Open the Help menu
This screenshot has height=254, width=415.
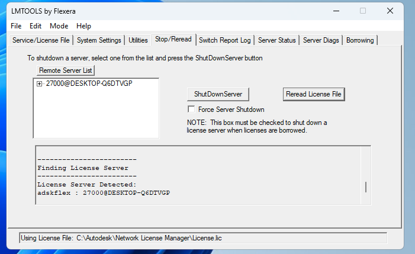click(83, 26)
